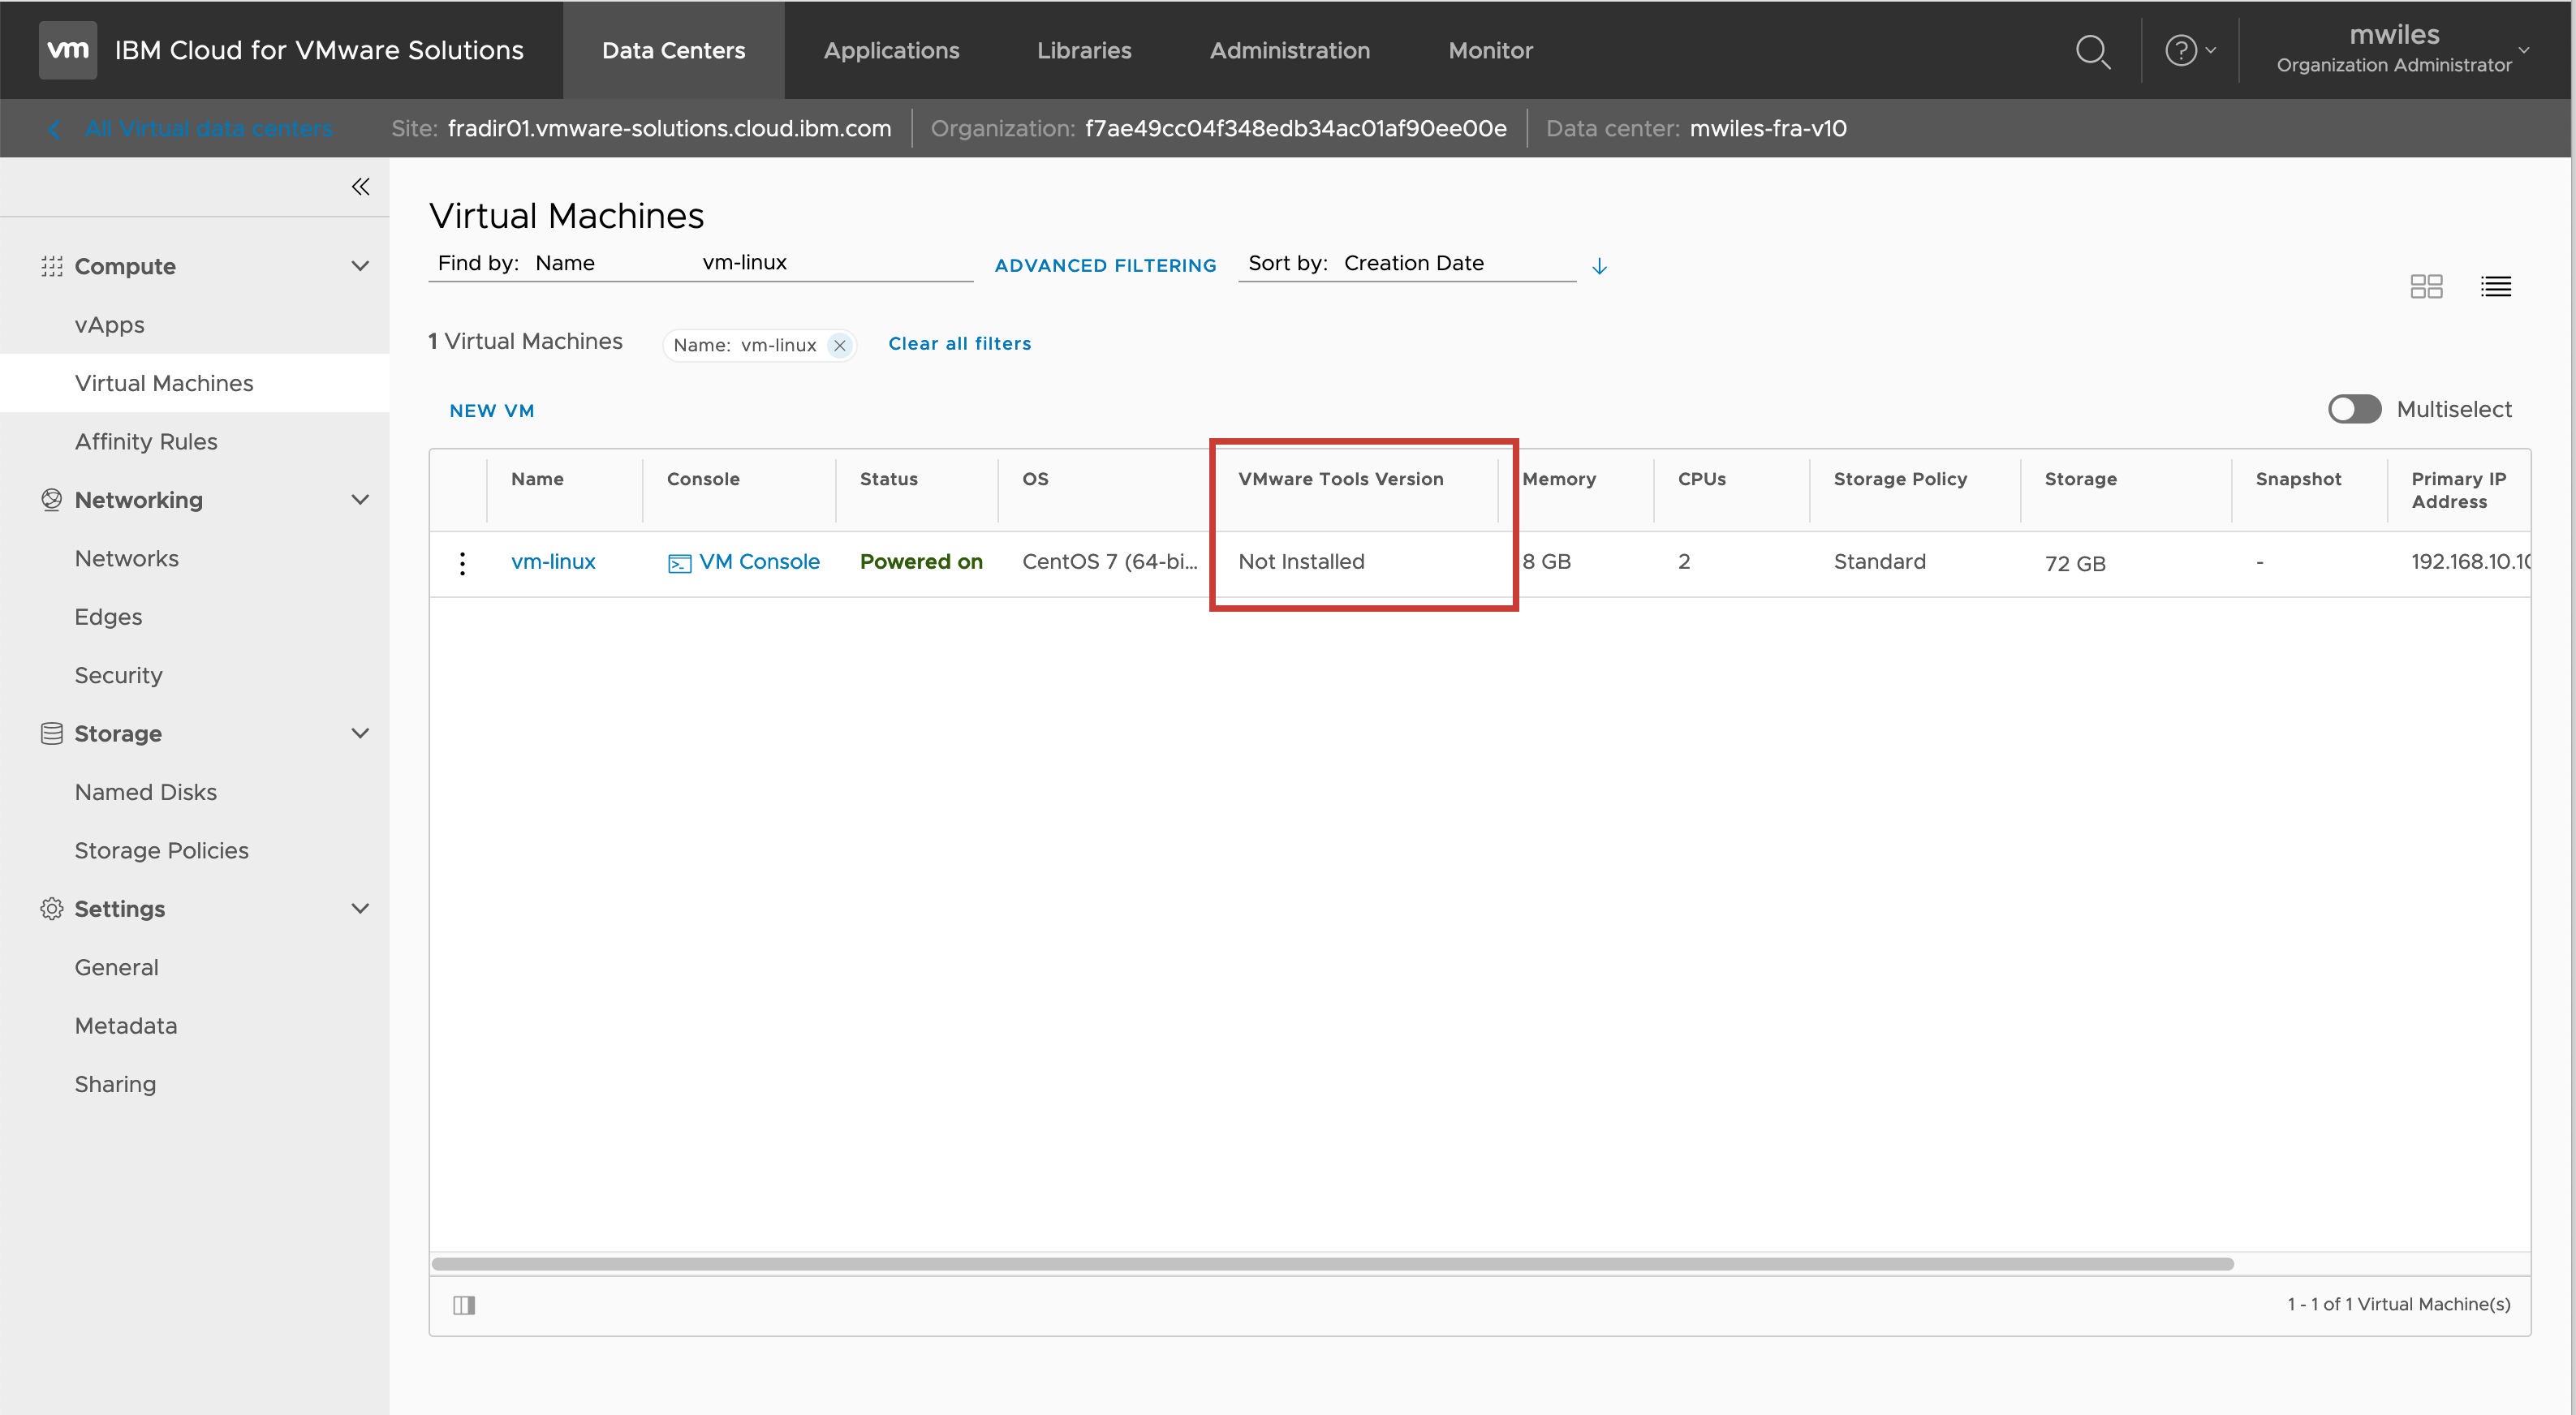Collapse the Compute section chevron
The height and width of the screenshot is (1415, 2576).
[x=360, y=266]
